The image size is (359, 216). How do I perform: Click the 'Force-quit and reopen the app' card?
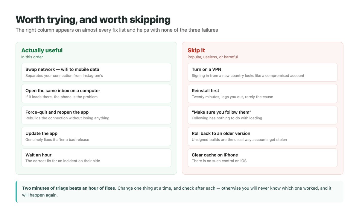click(96, 115)
